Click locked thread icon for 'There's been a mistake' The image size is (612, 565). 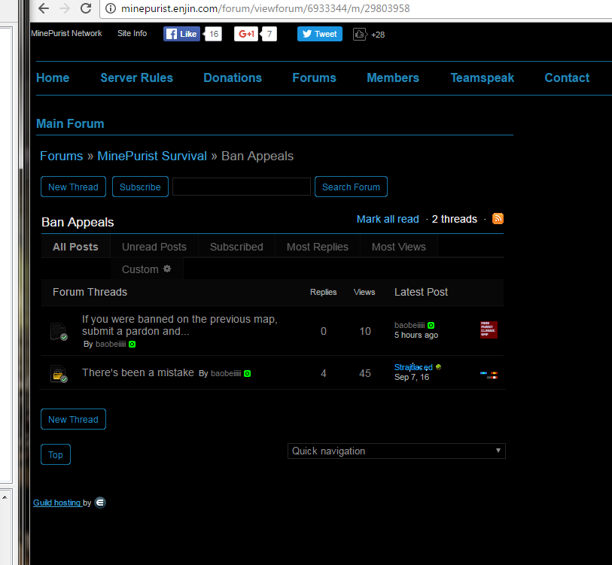click(x=59, y=373)
